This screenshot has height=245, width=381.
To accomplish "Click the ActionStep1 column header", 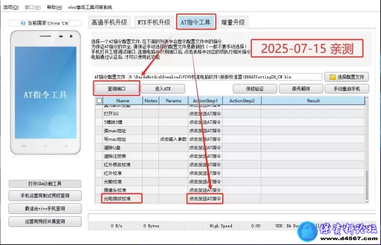I will point(205,101).
